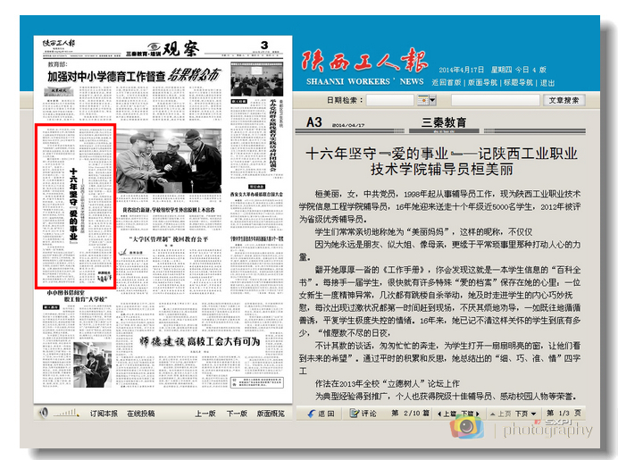Open 标题导航 headline navigation

click(519, 82)
